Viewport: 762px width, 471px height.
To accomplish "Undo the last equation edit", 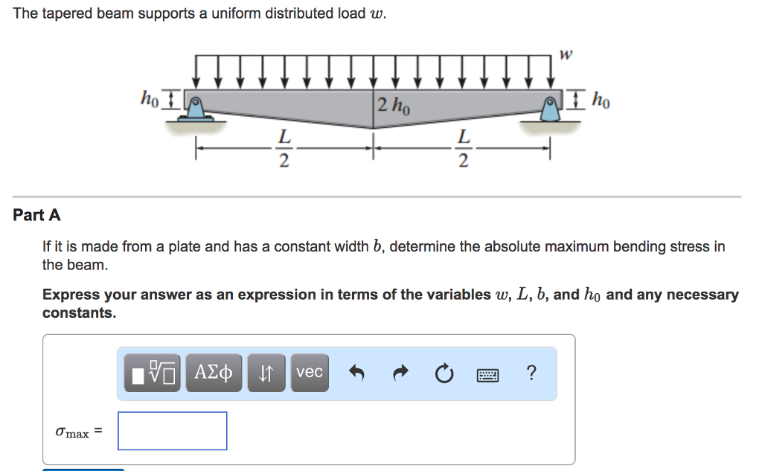I will [x=356, y=374].
